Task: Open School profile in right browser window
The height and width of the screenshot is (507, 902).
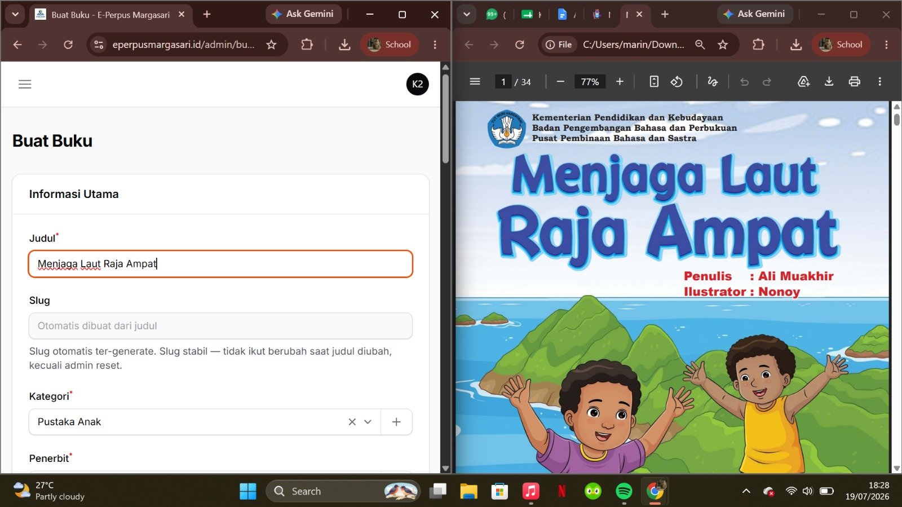Action: pos(841,45)
